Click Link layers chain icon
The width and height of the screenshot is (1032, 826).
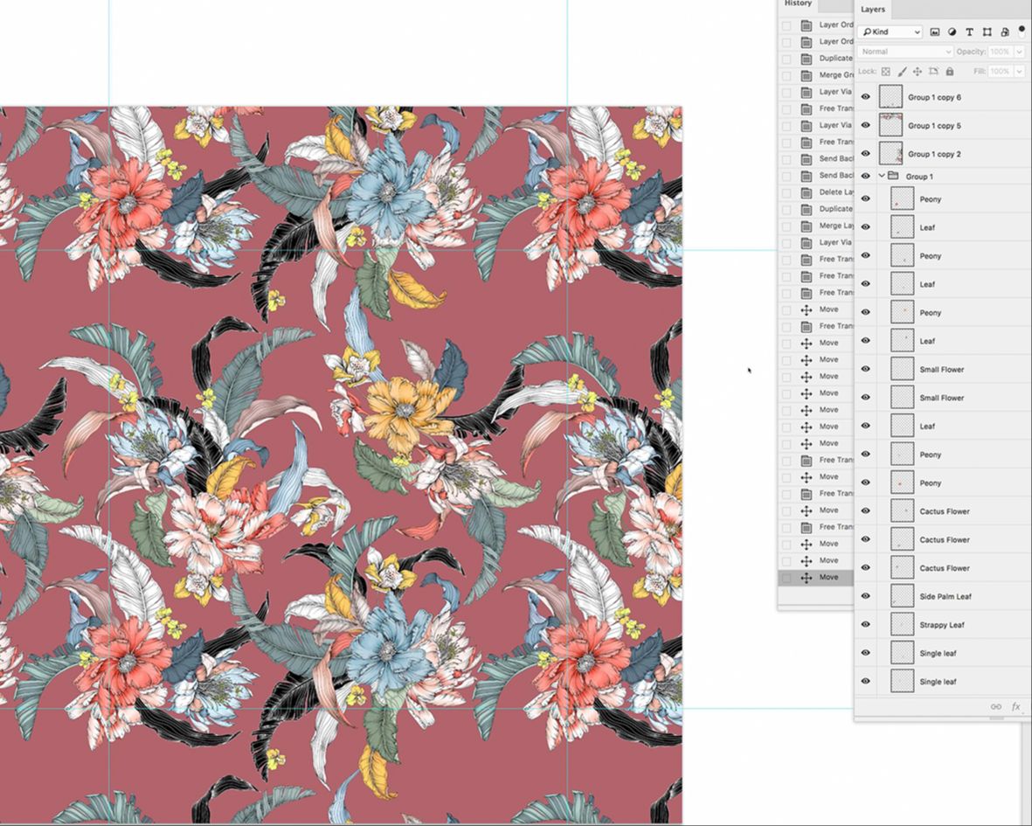point(996,706)
